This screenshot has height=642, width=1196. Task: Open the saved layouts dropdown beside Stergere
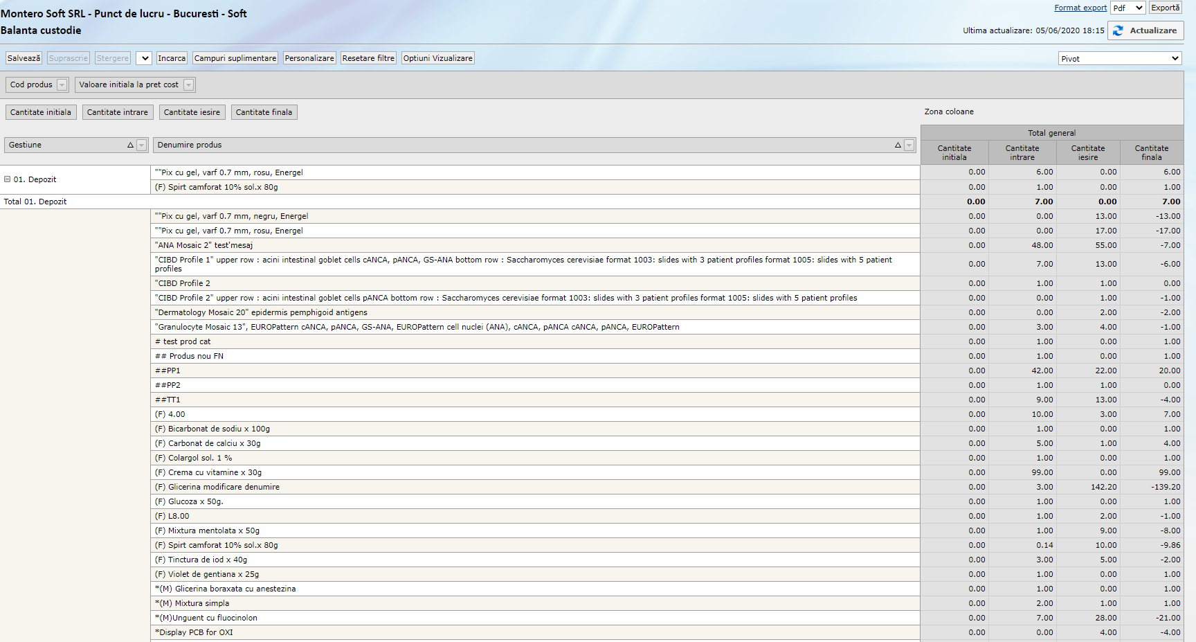point(144,58)
